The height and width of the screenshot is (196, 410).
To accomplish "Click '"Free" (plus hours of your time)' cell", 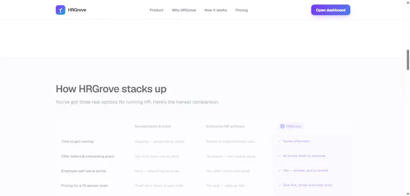I will coord(159,186).
